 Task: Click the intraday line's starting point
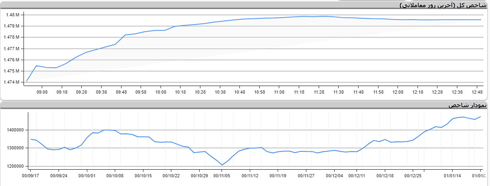[27, 81]
